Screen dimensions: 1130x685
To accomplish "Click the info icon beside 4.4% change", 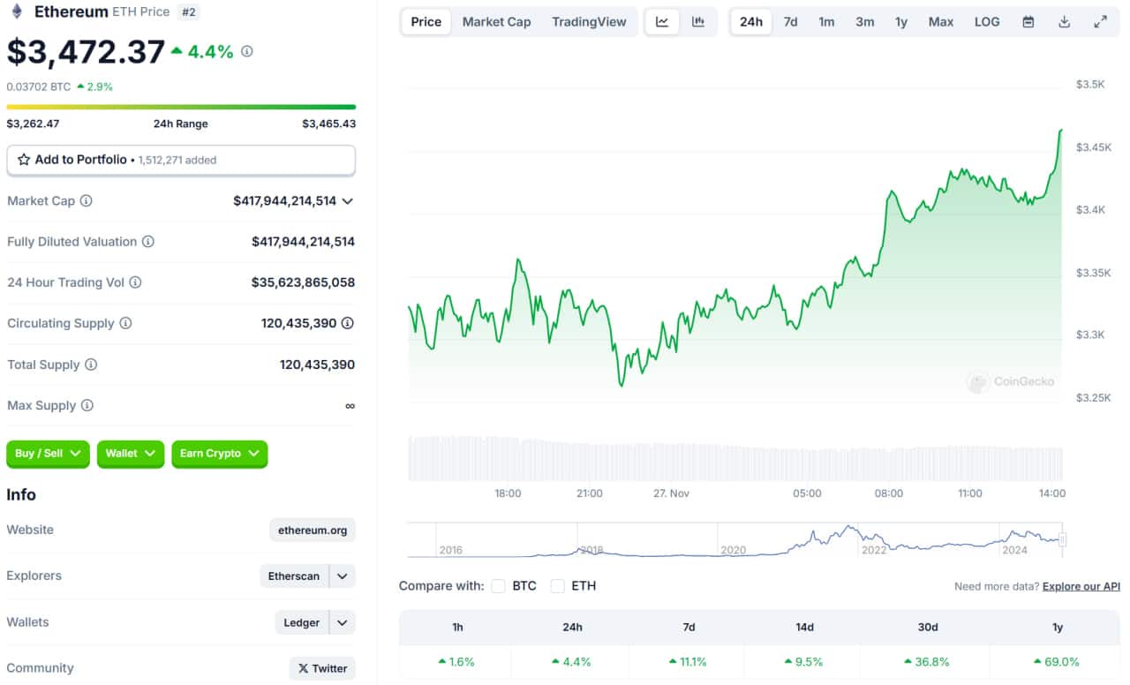I will 247,51.
